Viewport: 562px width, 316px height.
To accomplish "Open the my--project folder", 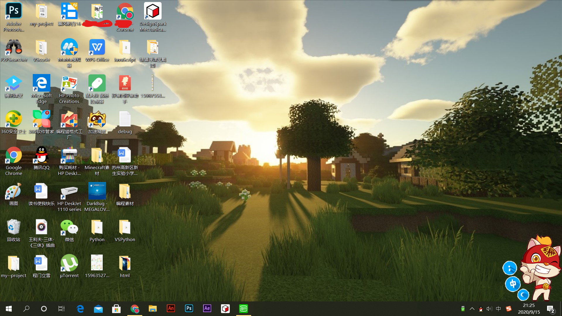I will tap(14, 266).
